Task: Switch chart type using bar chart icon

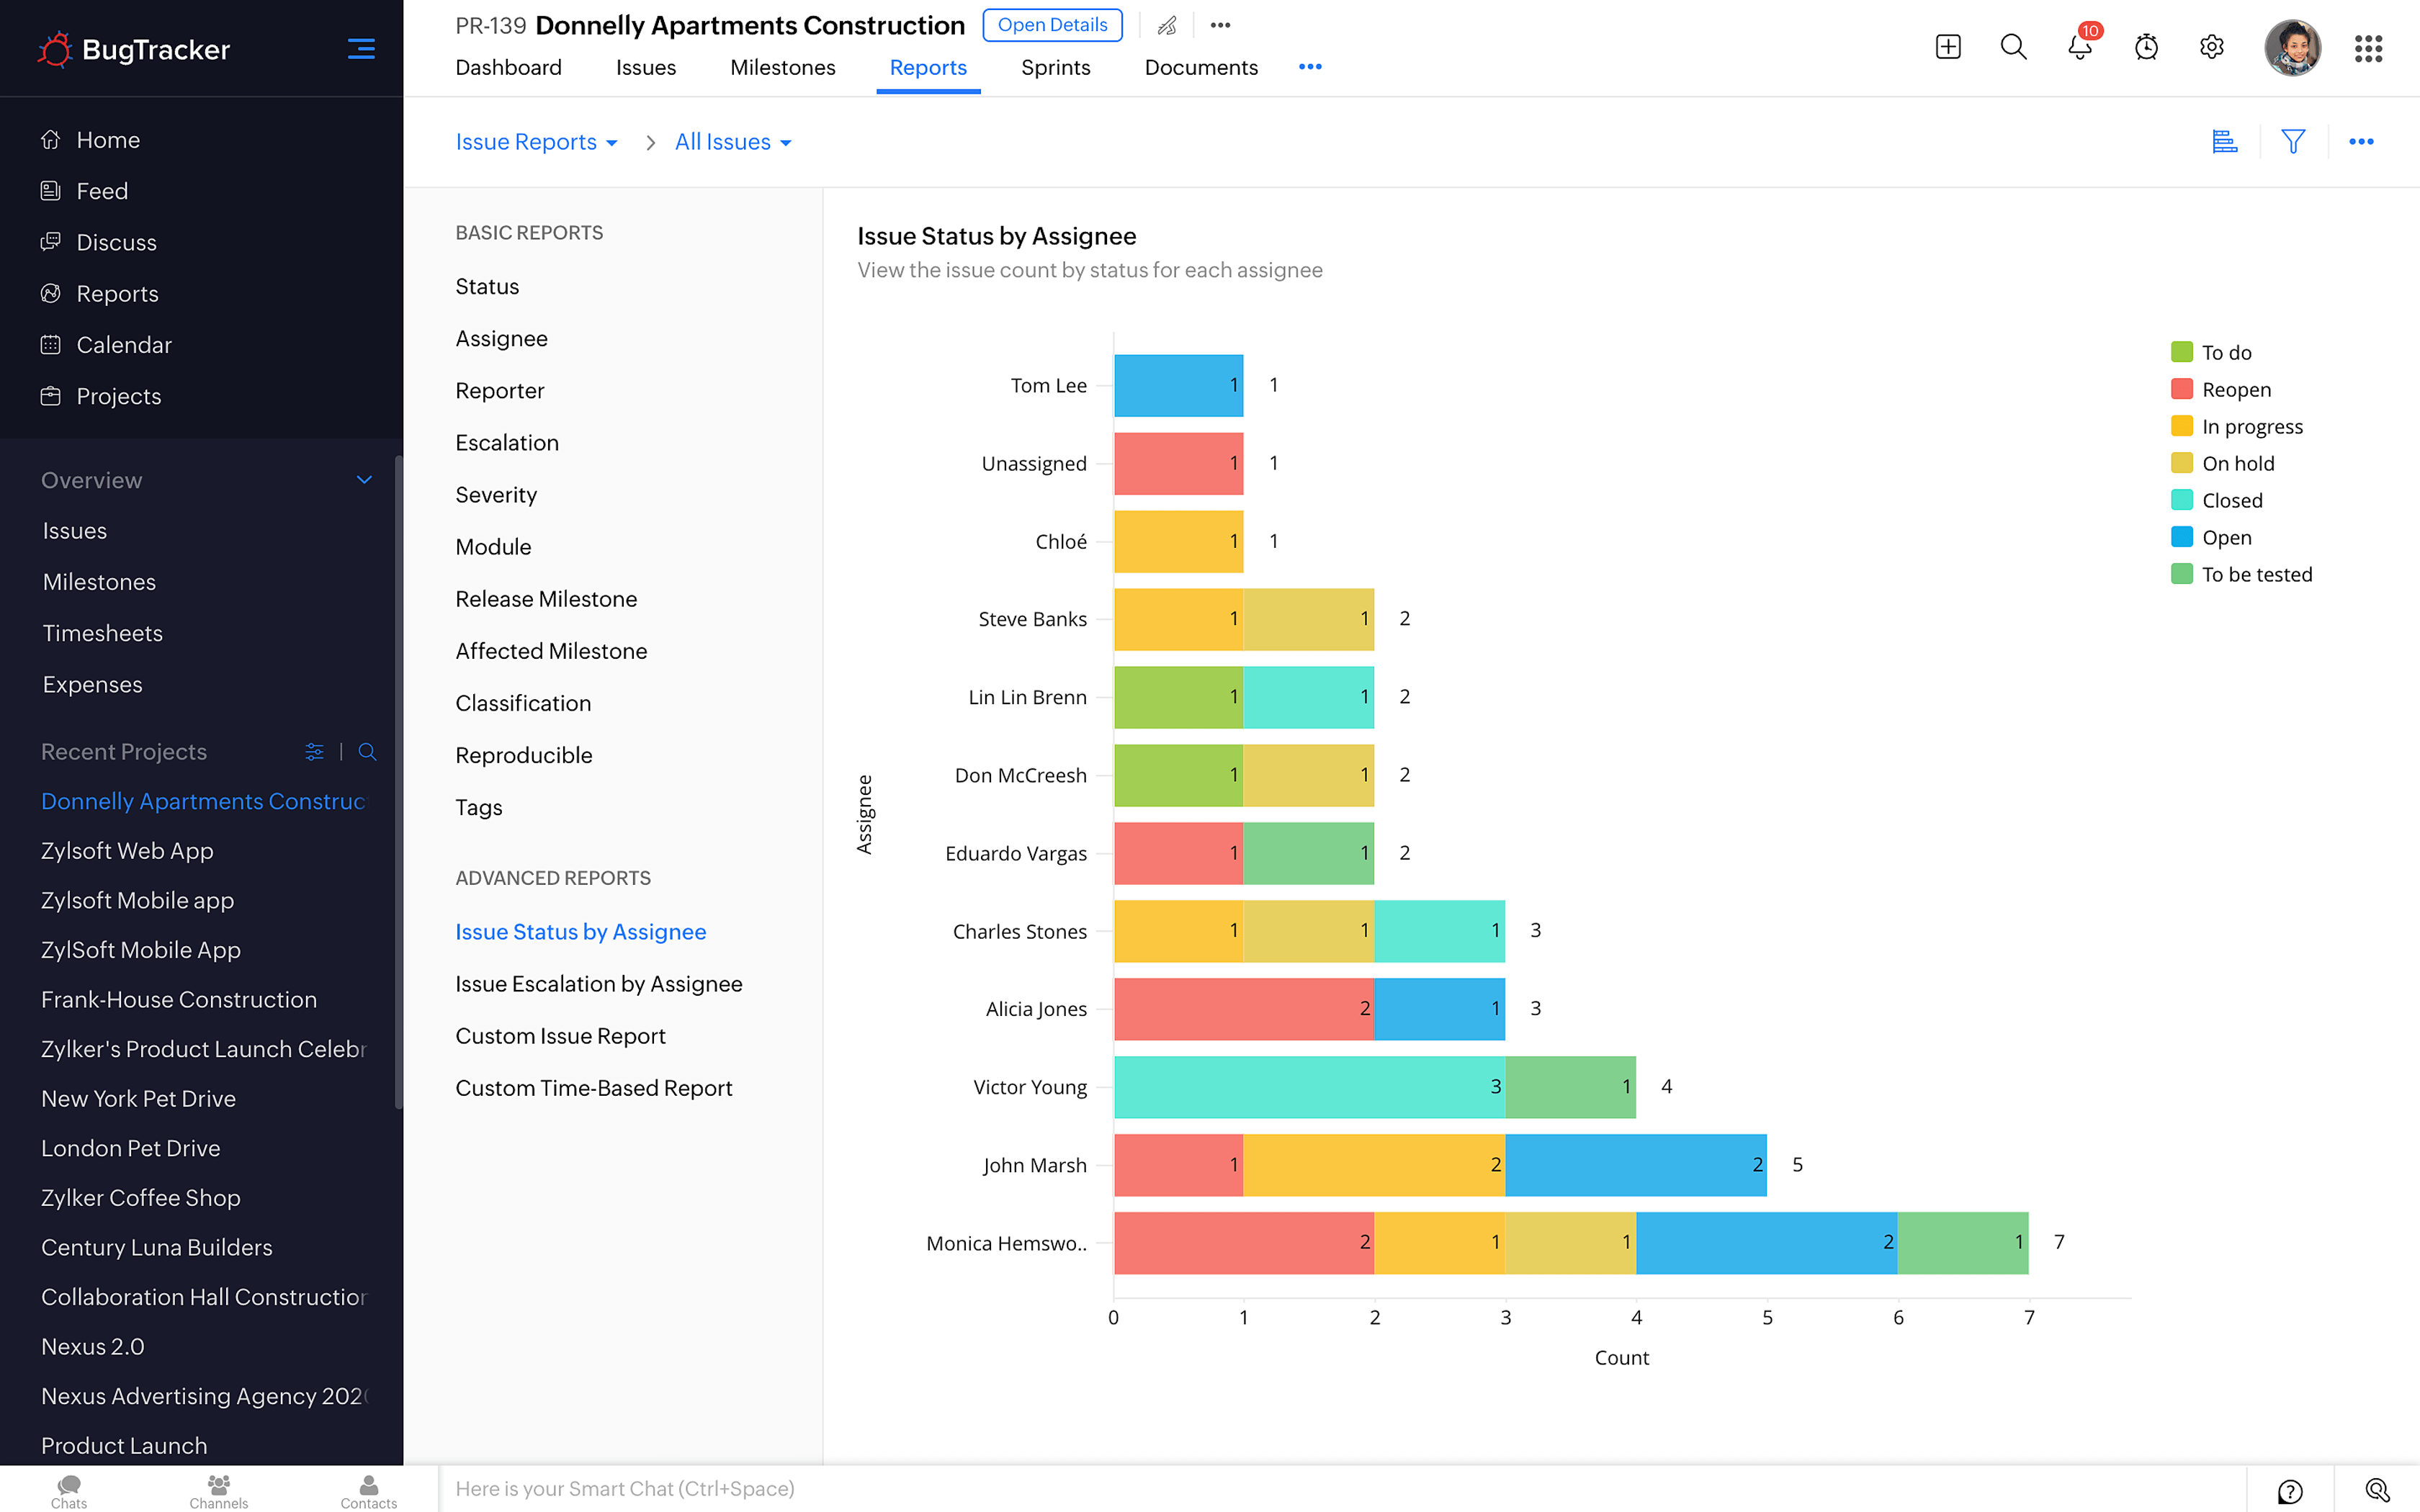Action: (x=2224, y=142)
